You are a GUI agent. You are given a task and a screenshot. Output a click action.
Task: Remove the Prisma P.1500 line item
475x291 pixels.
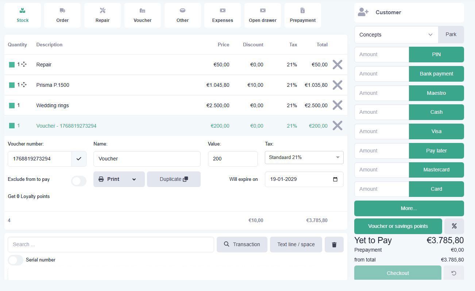tap(337, 85)
